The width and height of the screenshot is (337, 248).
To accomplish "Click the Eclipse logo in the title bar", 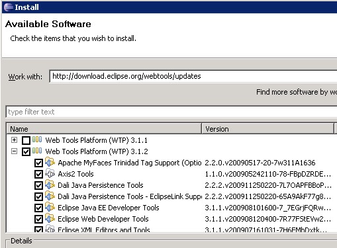I will (9, 7).
